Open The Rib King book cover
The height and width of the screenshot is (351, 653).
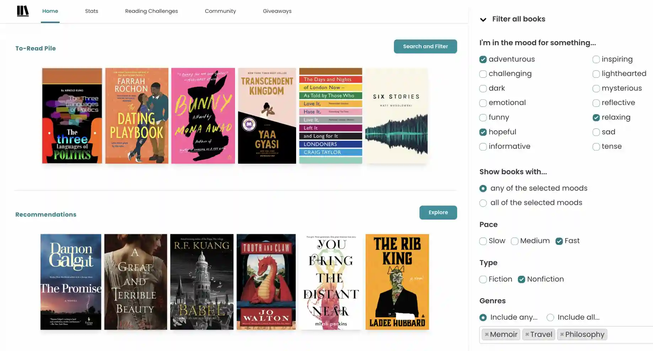(x=397, y=282)
